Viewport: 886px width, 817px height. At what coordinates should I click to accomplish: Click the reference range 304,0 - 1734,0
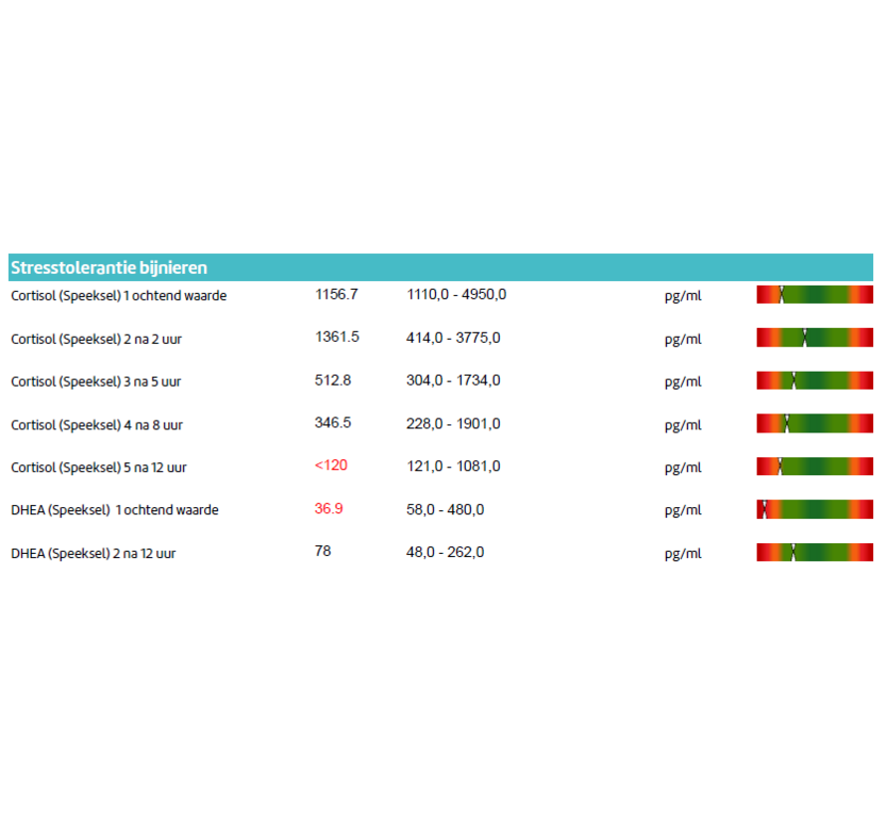(x=453, y=381)
